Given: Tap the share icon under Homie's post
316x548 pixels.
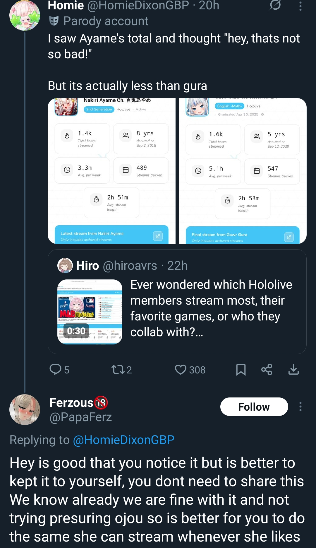Looking at the screenshot, I should click(x=267, y=370).
